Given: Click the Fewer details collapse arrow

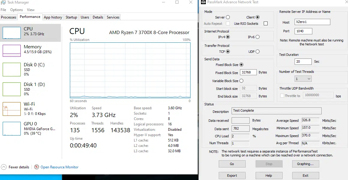Looking at the screenshot, I should 4,167.
